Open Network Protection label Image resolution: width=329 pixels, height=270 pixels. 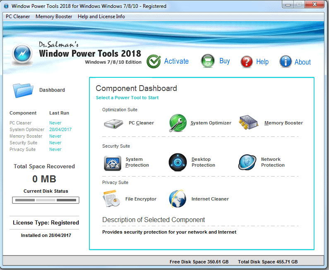coord(273,162)
